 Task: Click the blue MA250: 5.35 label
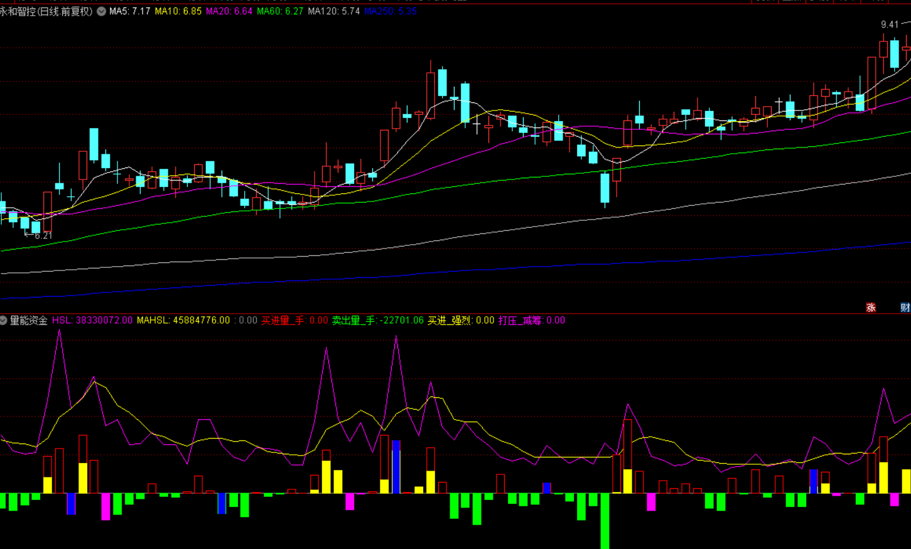(x=391, y=11)
